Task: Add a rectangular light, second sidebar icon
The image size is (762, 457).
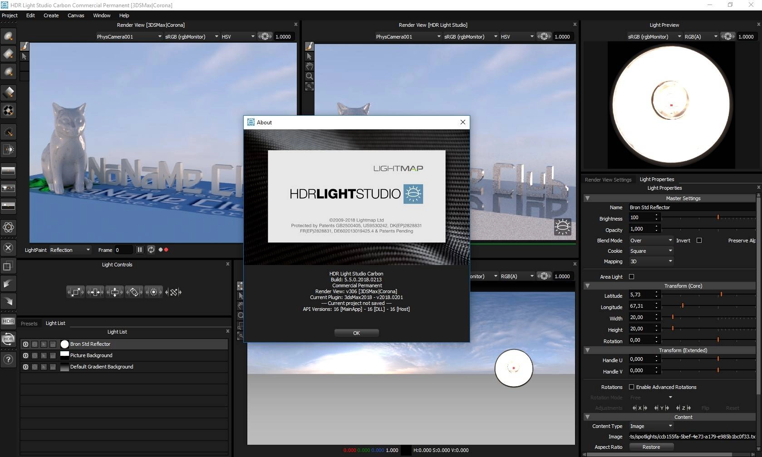Action: 8,54
